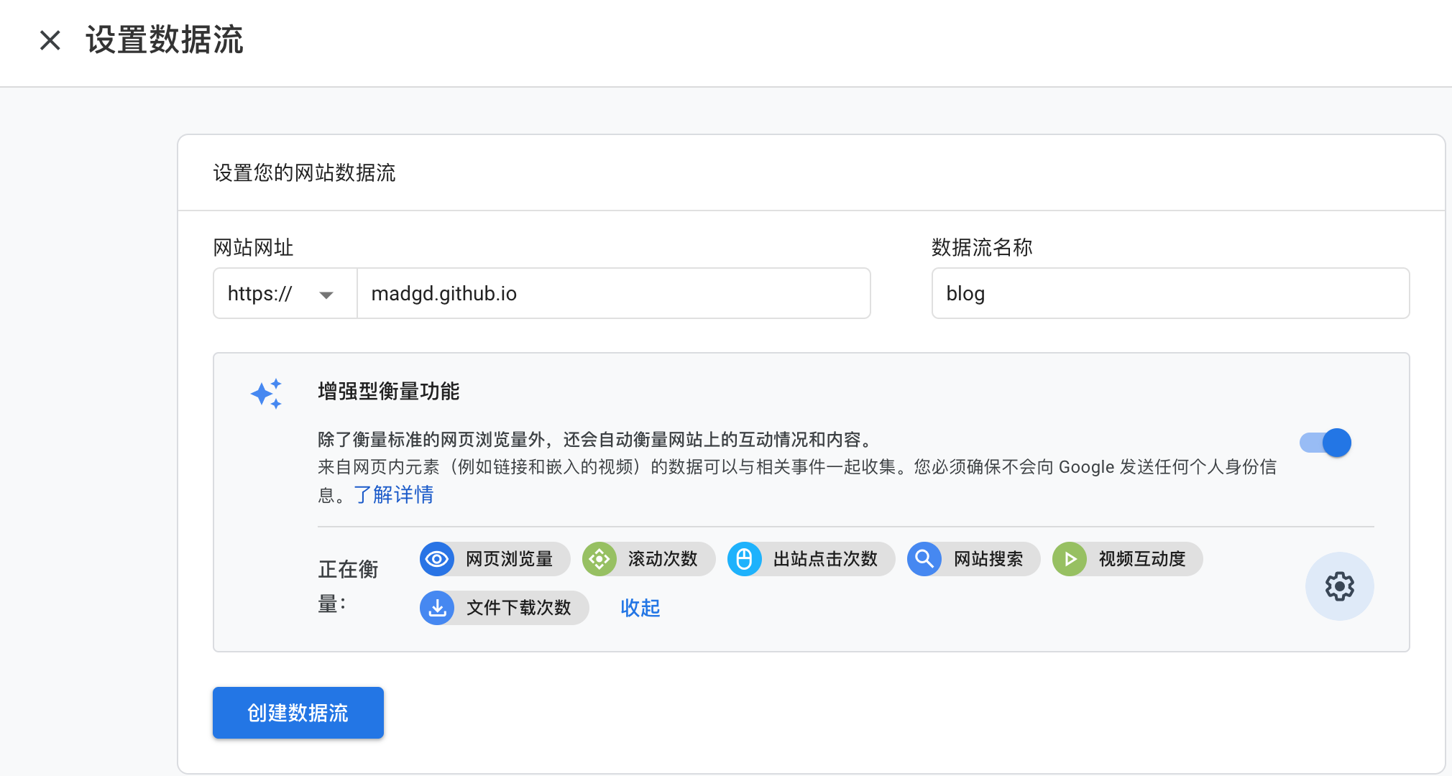Toggle the enhanced measurement switch off
Image resolution: width=1452 pixels, height=776 pixels.
(x=1325, y=443)
